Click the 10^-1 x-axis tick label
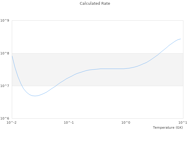189x142 pixels. (x=69, y=122)
